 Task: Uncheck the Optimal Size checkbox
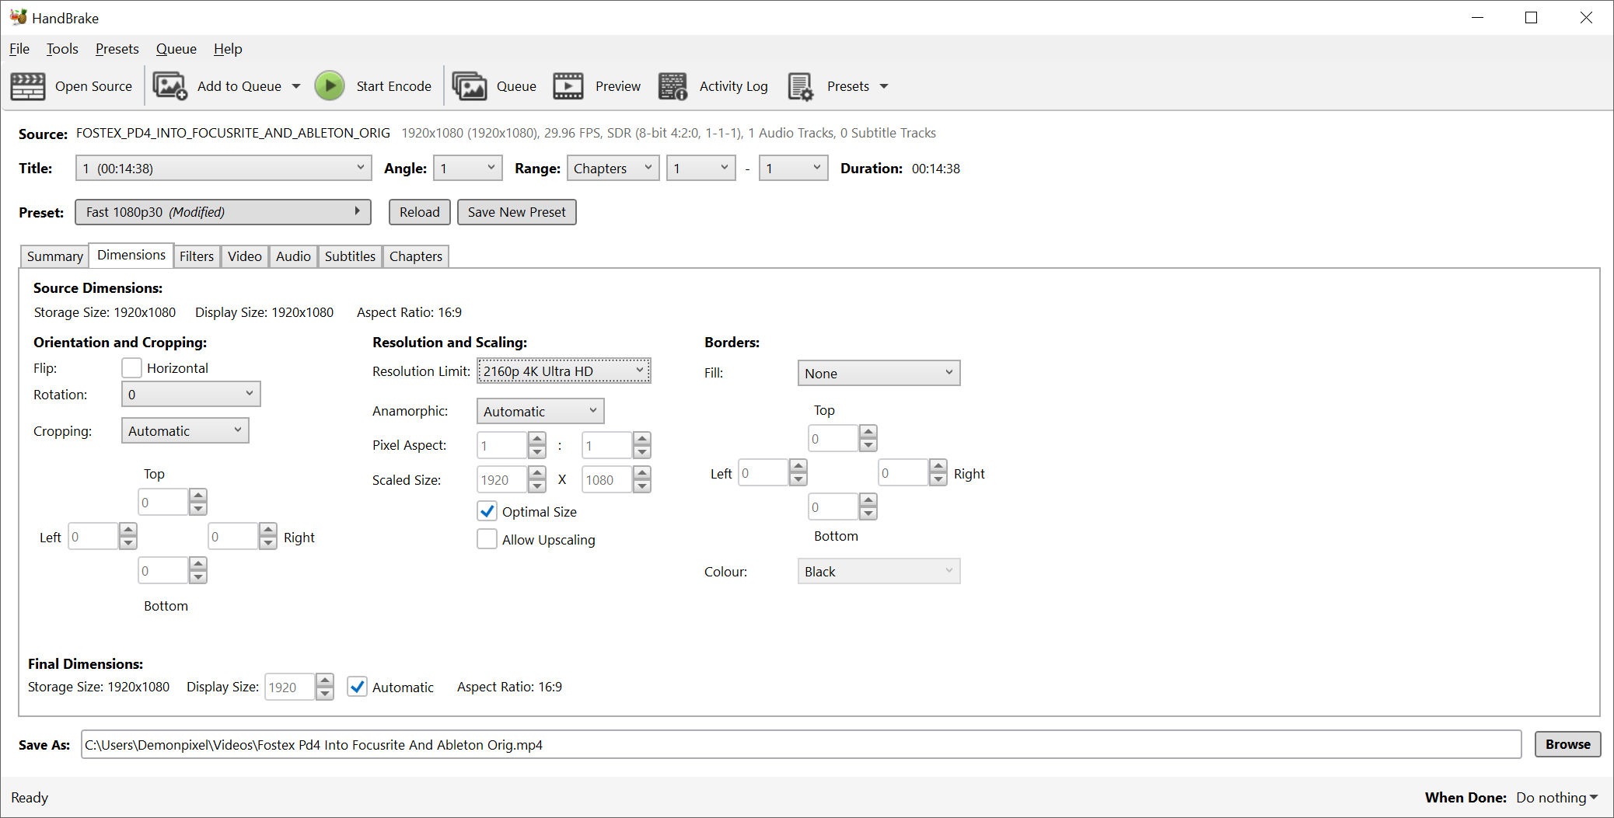point(487,511)
